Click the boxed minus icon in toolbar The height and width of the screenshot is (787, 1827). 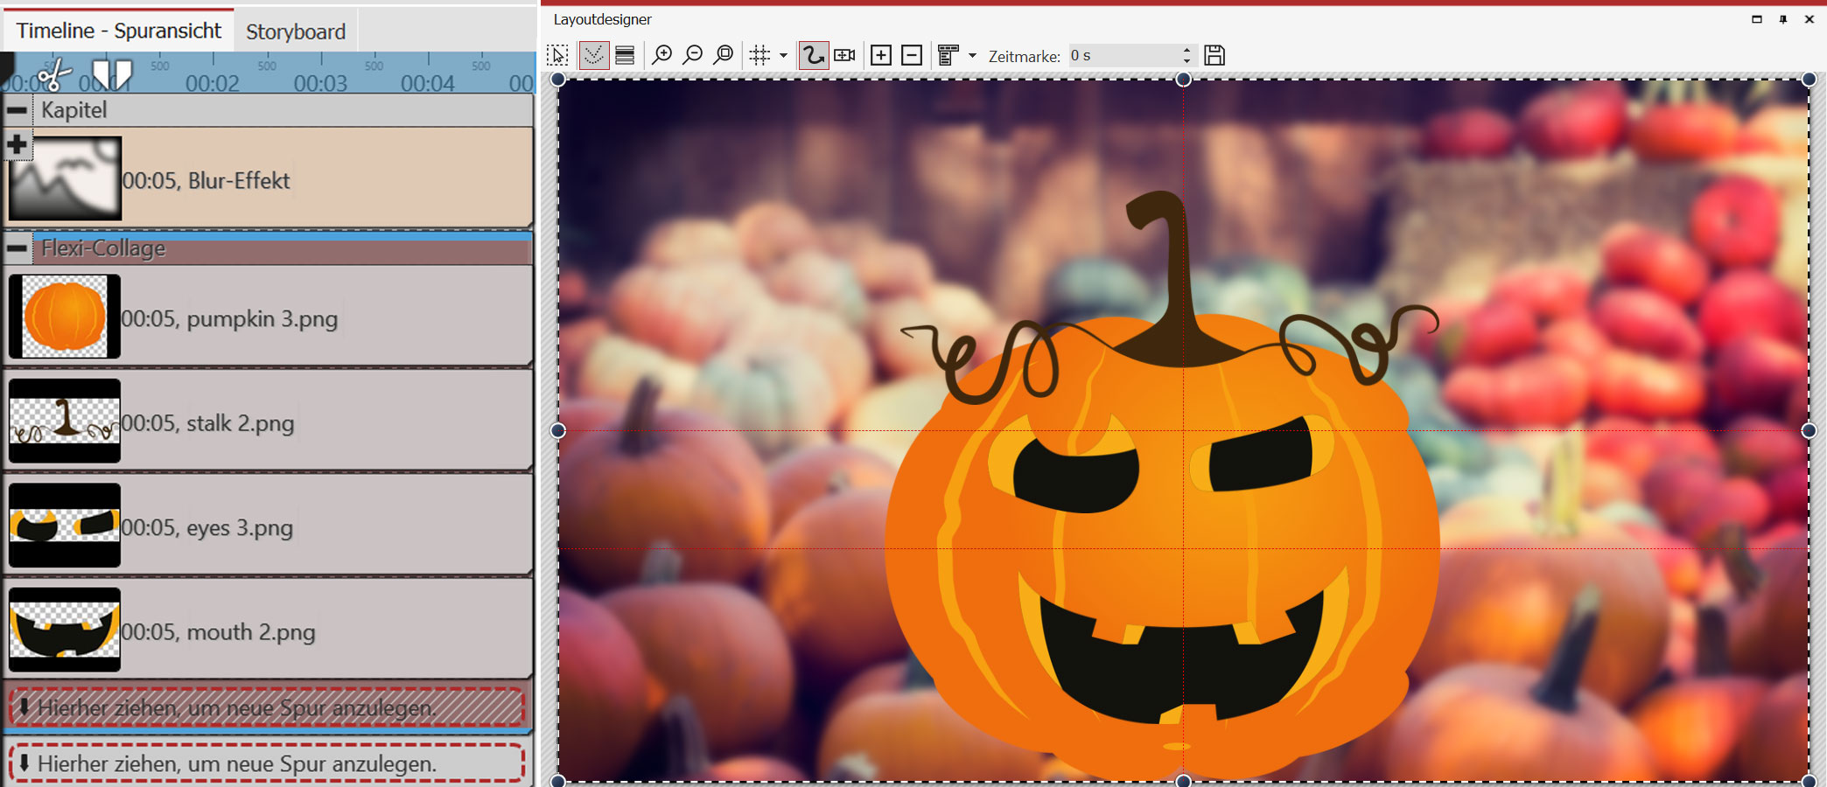(x=912, y=55)
